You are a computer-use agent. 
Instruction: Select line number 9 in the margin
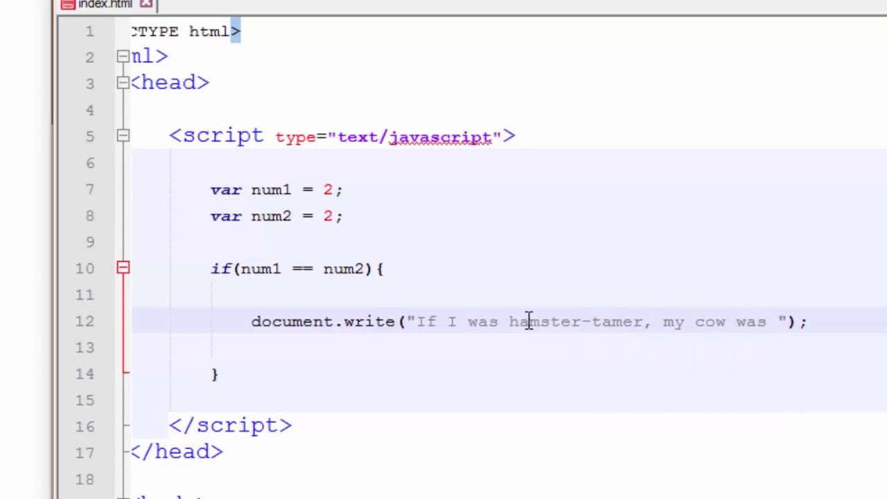click(90, 242)
